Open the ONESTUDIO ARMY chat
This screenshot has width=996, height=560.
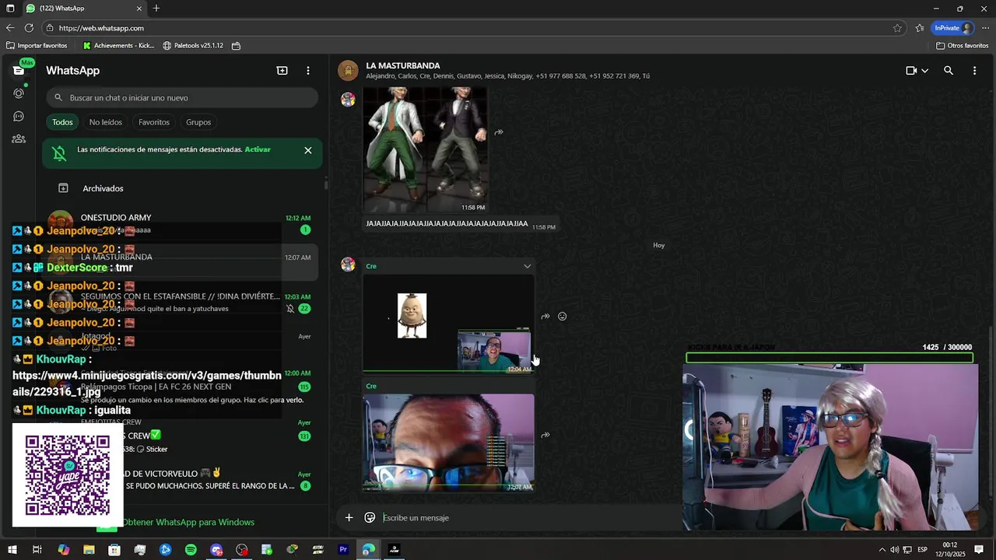(182, 224)
